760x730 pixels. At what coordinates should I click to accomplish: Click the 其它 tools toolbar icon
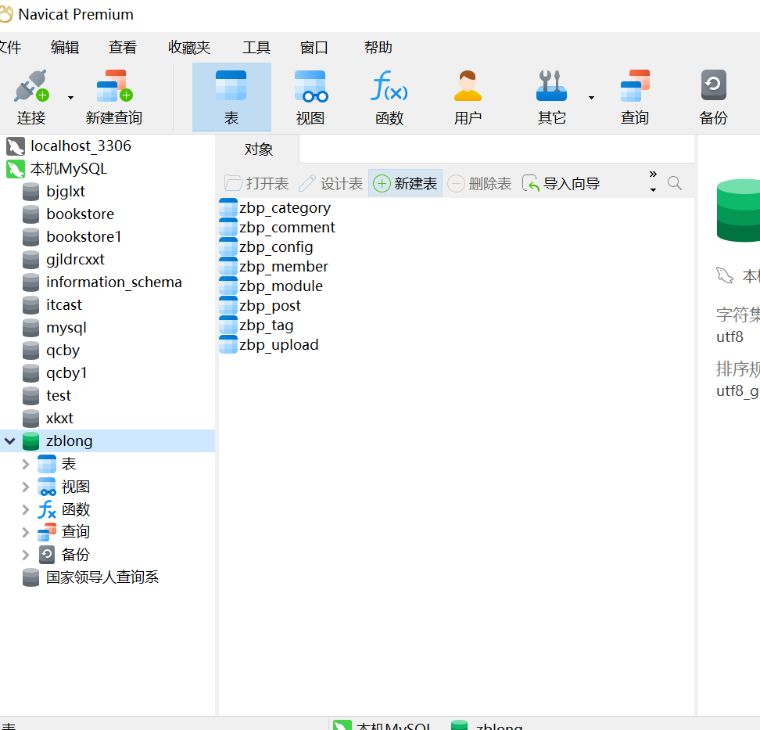point(551,86)
